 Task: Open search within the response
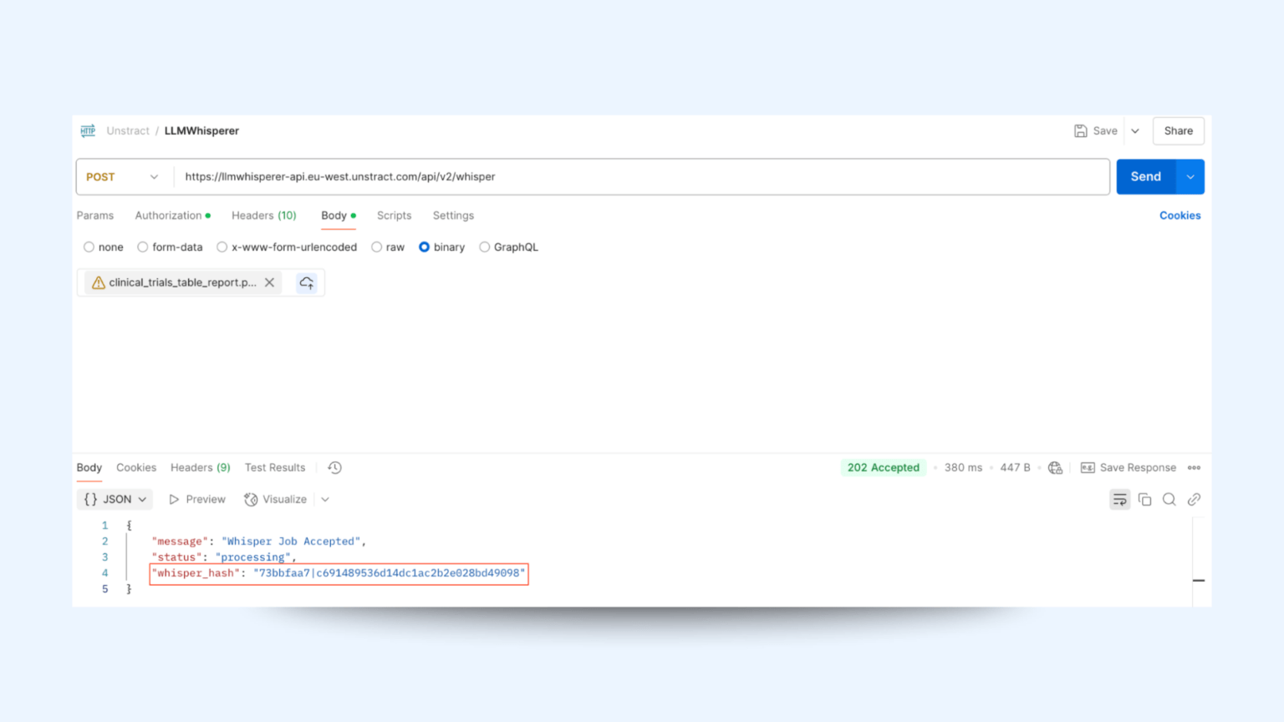click(x=1169, y=499)
